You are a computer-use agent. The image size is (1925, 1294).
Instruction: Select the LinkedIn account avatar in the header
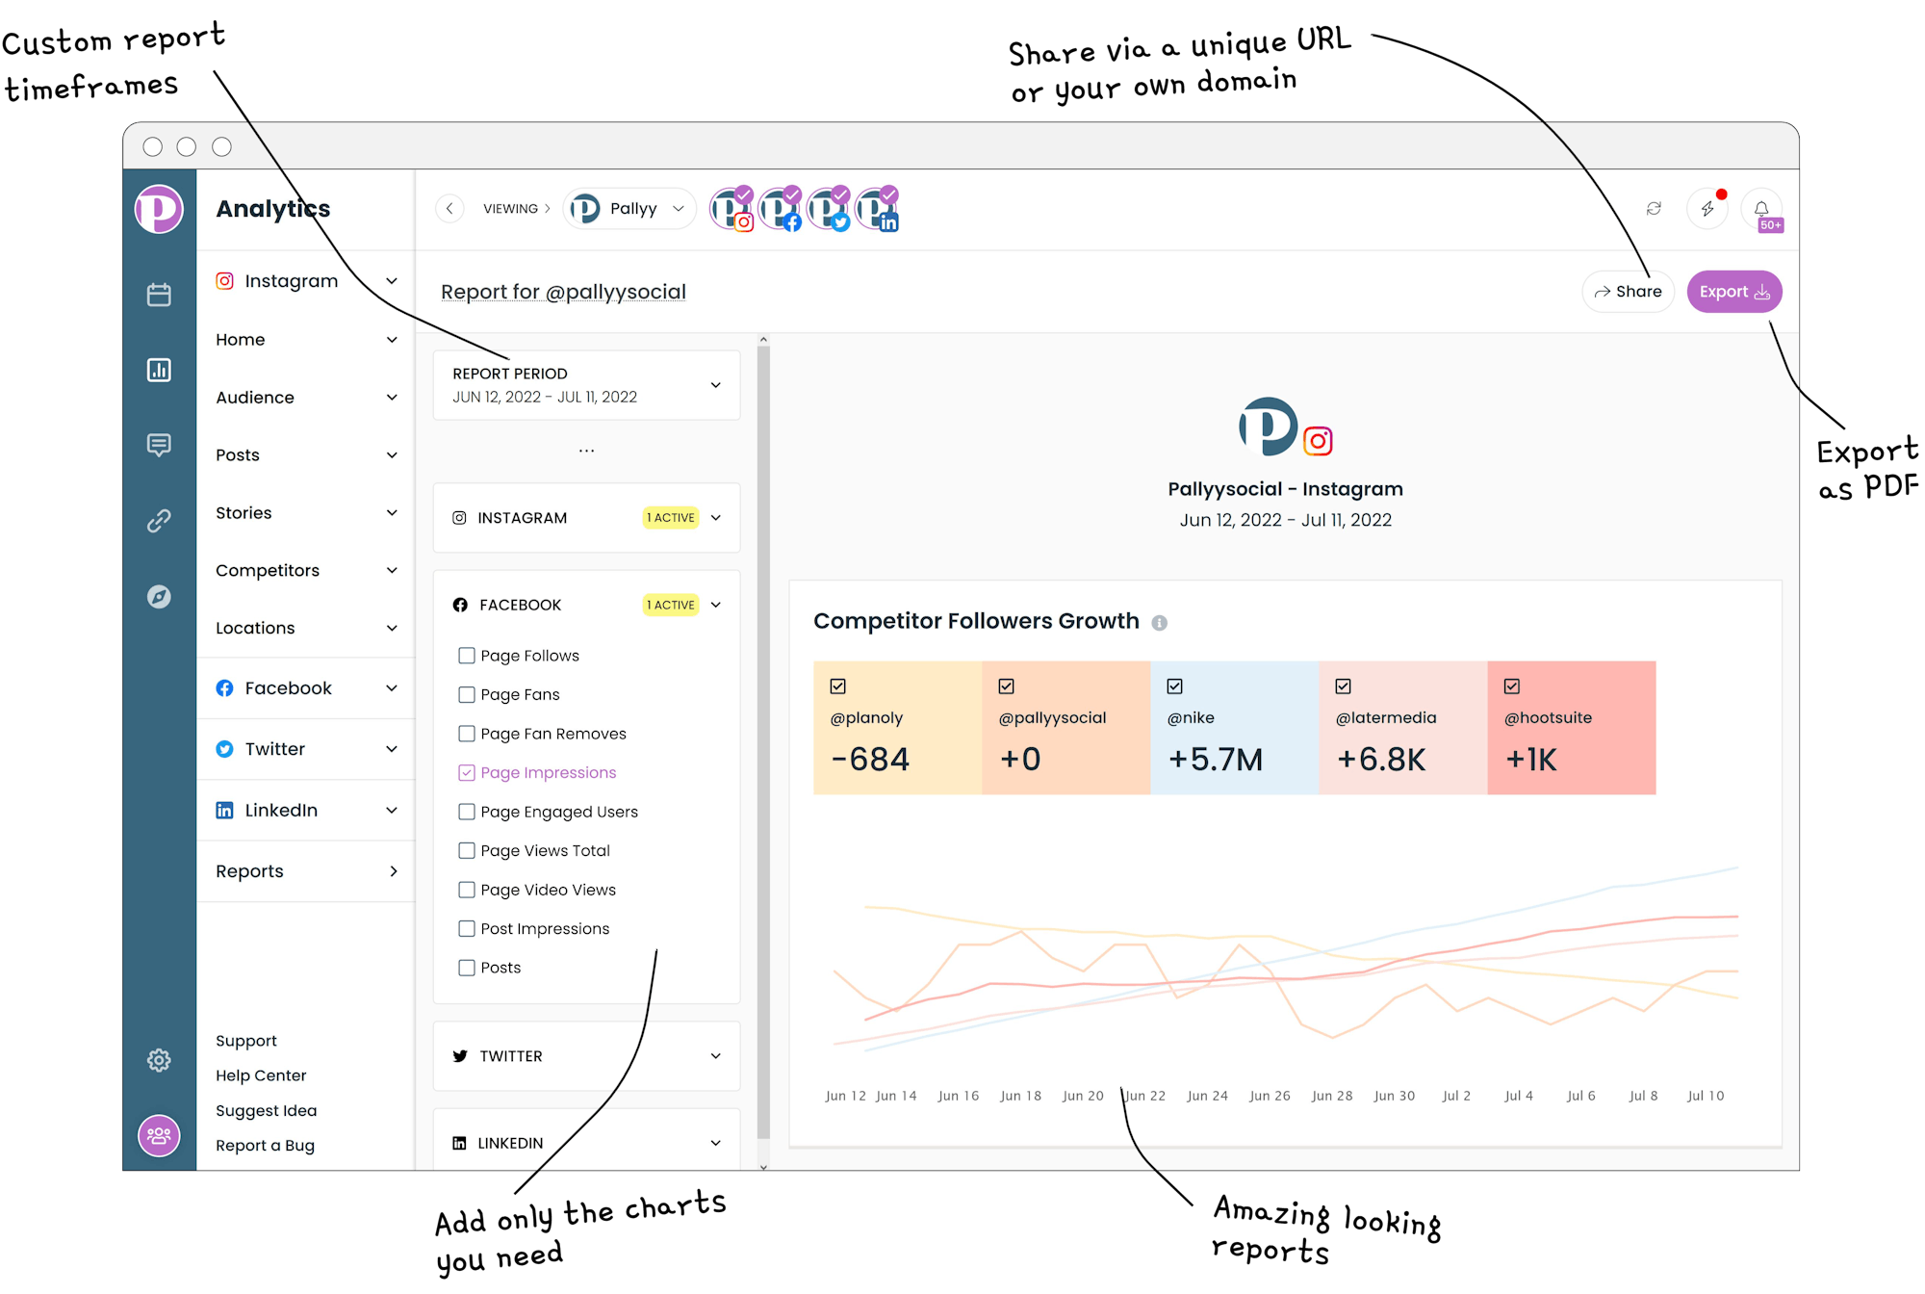pos(877,209)
